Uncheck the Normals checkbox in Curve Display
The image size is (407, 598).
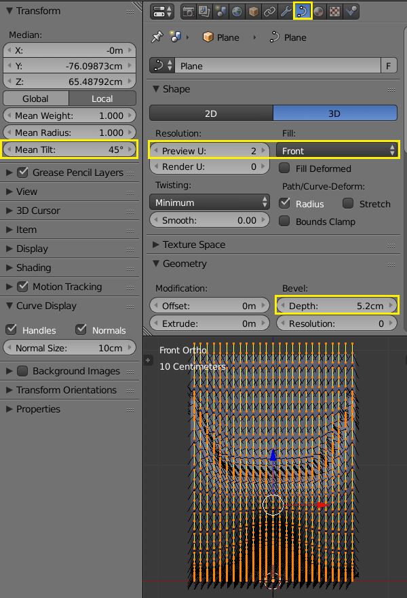pyautogui.click(x=81, y=330)
